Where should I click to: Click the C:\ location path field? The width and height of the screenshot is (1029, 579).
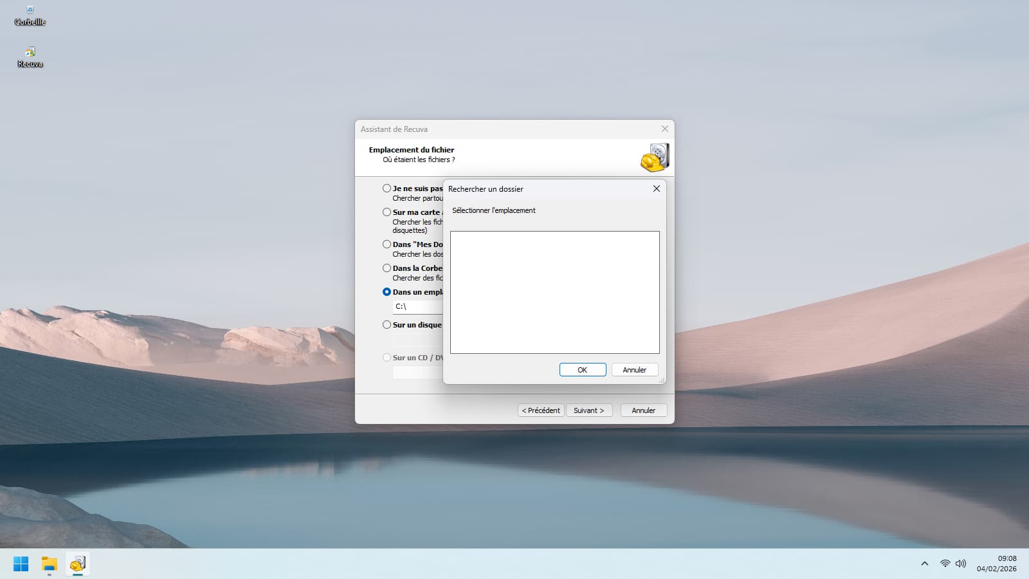(x=417, y=307)
